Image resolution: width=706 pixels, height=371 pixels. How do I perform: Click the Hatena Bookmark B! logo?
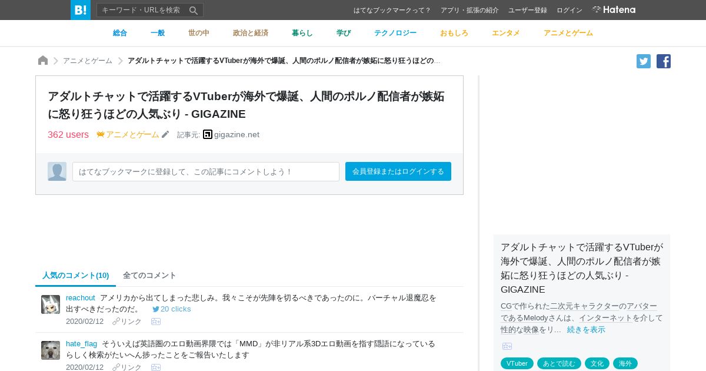point(81,10)
